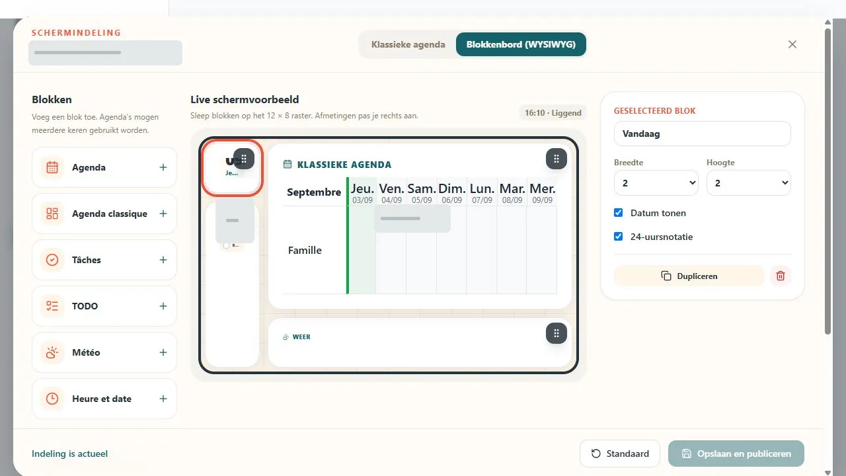Add the Agenda classique block with plus

163,214
